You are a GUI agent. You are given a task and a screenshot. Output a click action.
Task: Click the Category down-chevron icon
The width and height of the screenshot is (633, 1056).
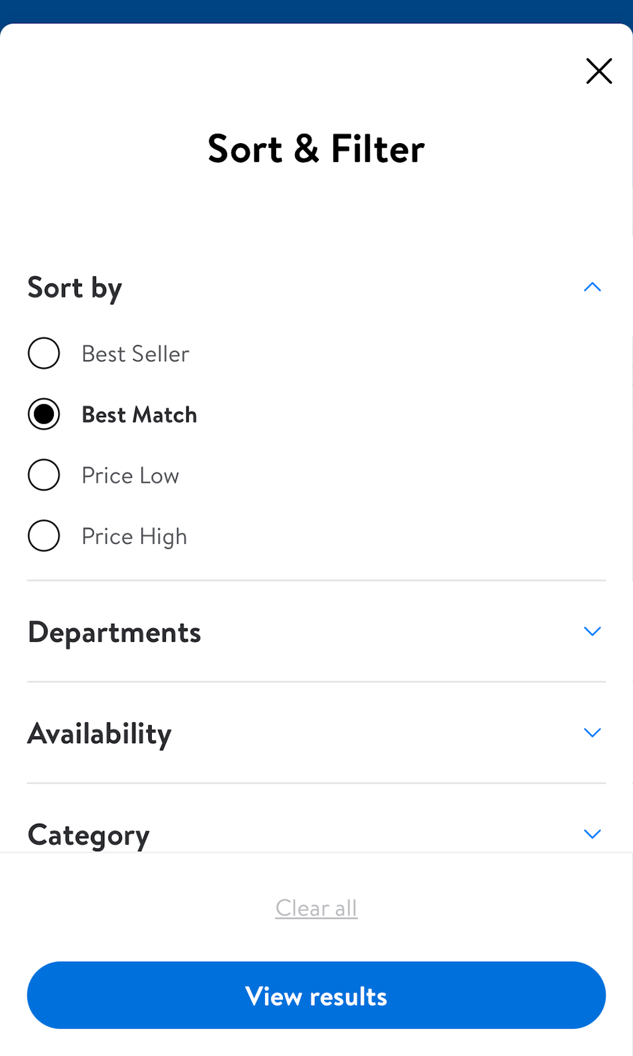593,834
